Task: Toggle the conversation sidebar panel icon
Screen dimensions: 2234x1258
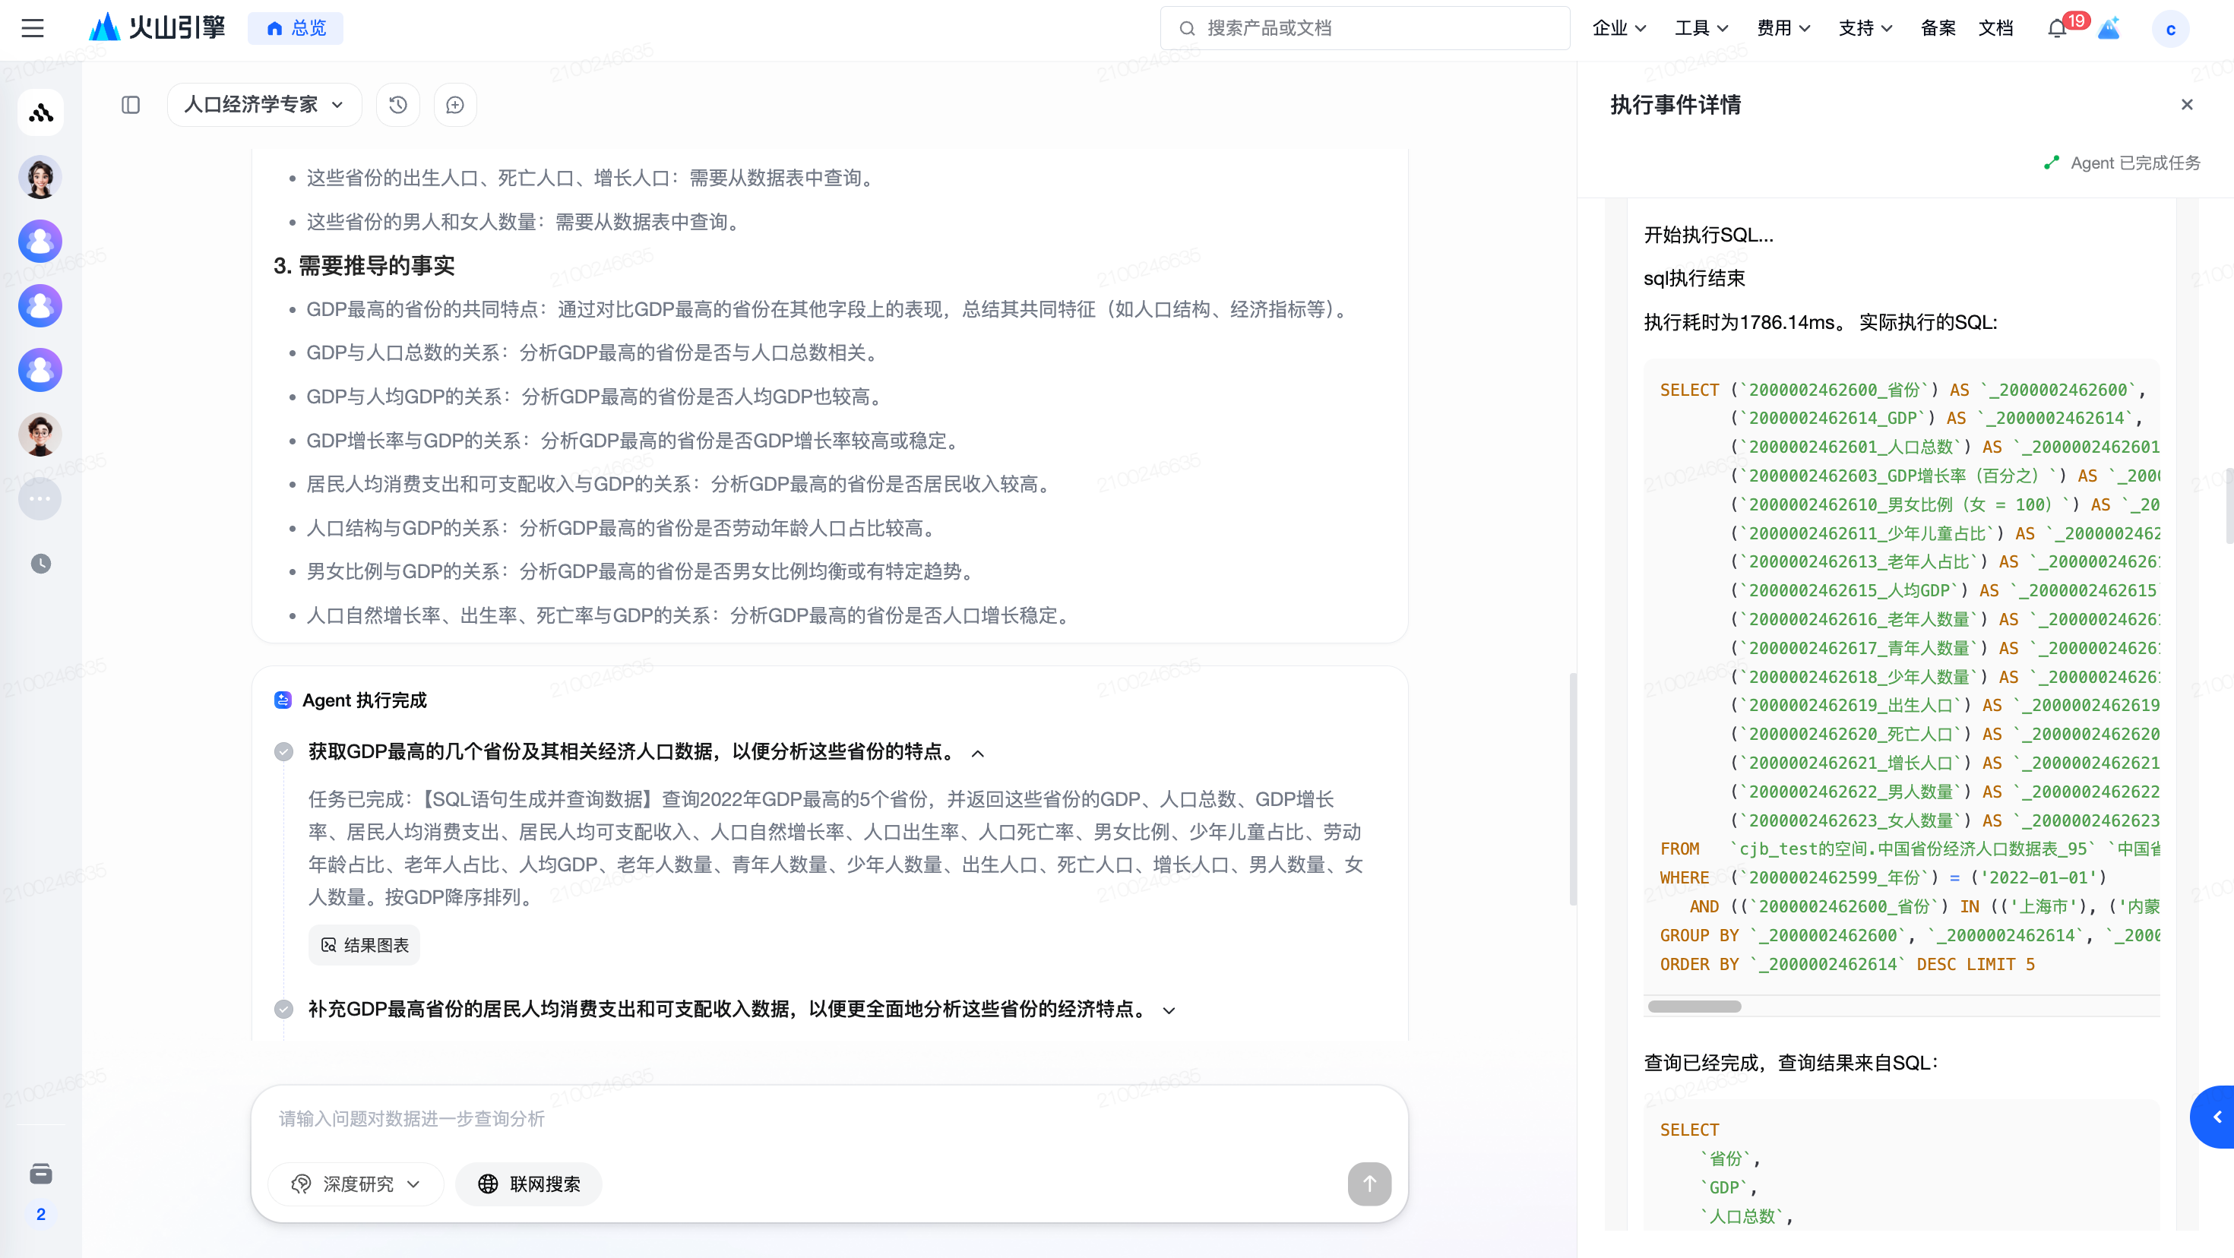Action: 131,105
